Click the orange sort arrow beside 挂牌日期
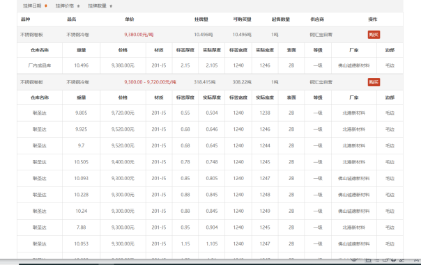The height and width of the screenshot is (265, 421). pos(46,6)
